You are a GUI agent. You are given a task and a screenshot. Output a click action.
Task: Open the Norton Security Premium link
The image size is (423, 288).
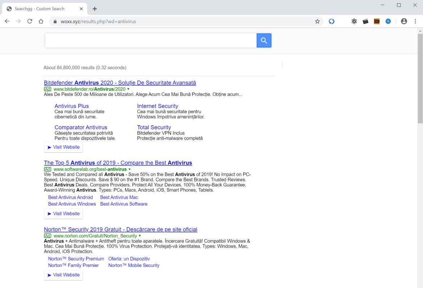76,259
